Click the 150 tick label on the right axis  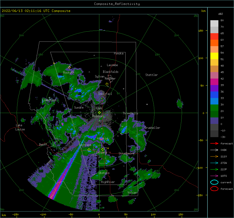point(201,31)
